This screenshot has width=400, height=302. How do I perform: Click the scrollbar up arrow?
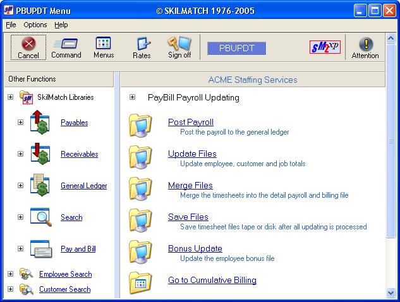(391, 39)
